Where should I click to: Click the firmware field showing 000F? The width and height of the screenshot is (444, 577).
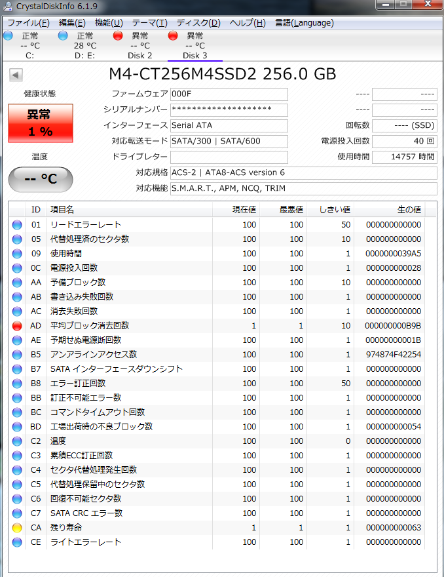coord(229,94)
